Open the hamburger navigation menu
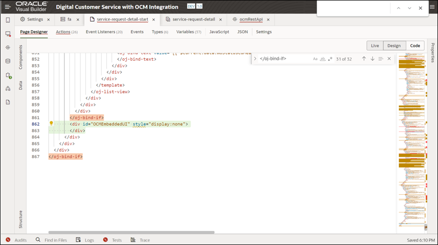The height and width of the screenshot is (245, 438). click(x=8, y=7)
